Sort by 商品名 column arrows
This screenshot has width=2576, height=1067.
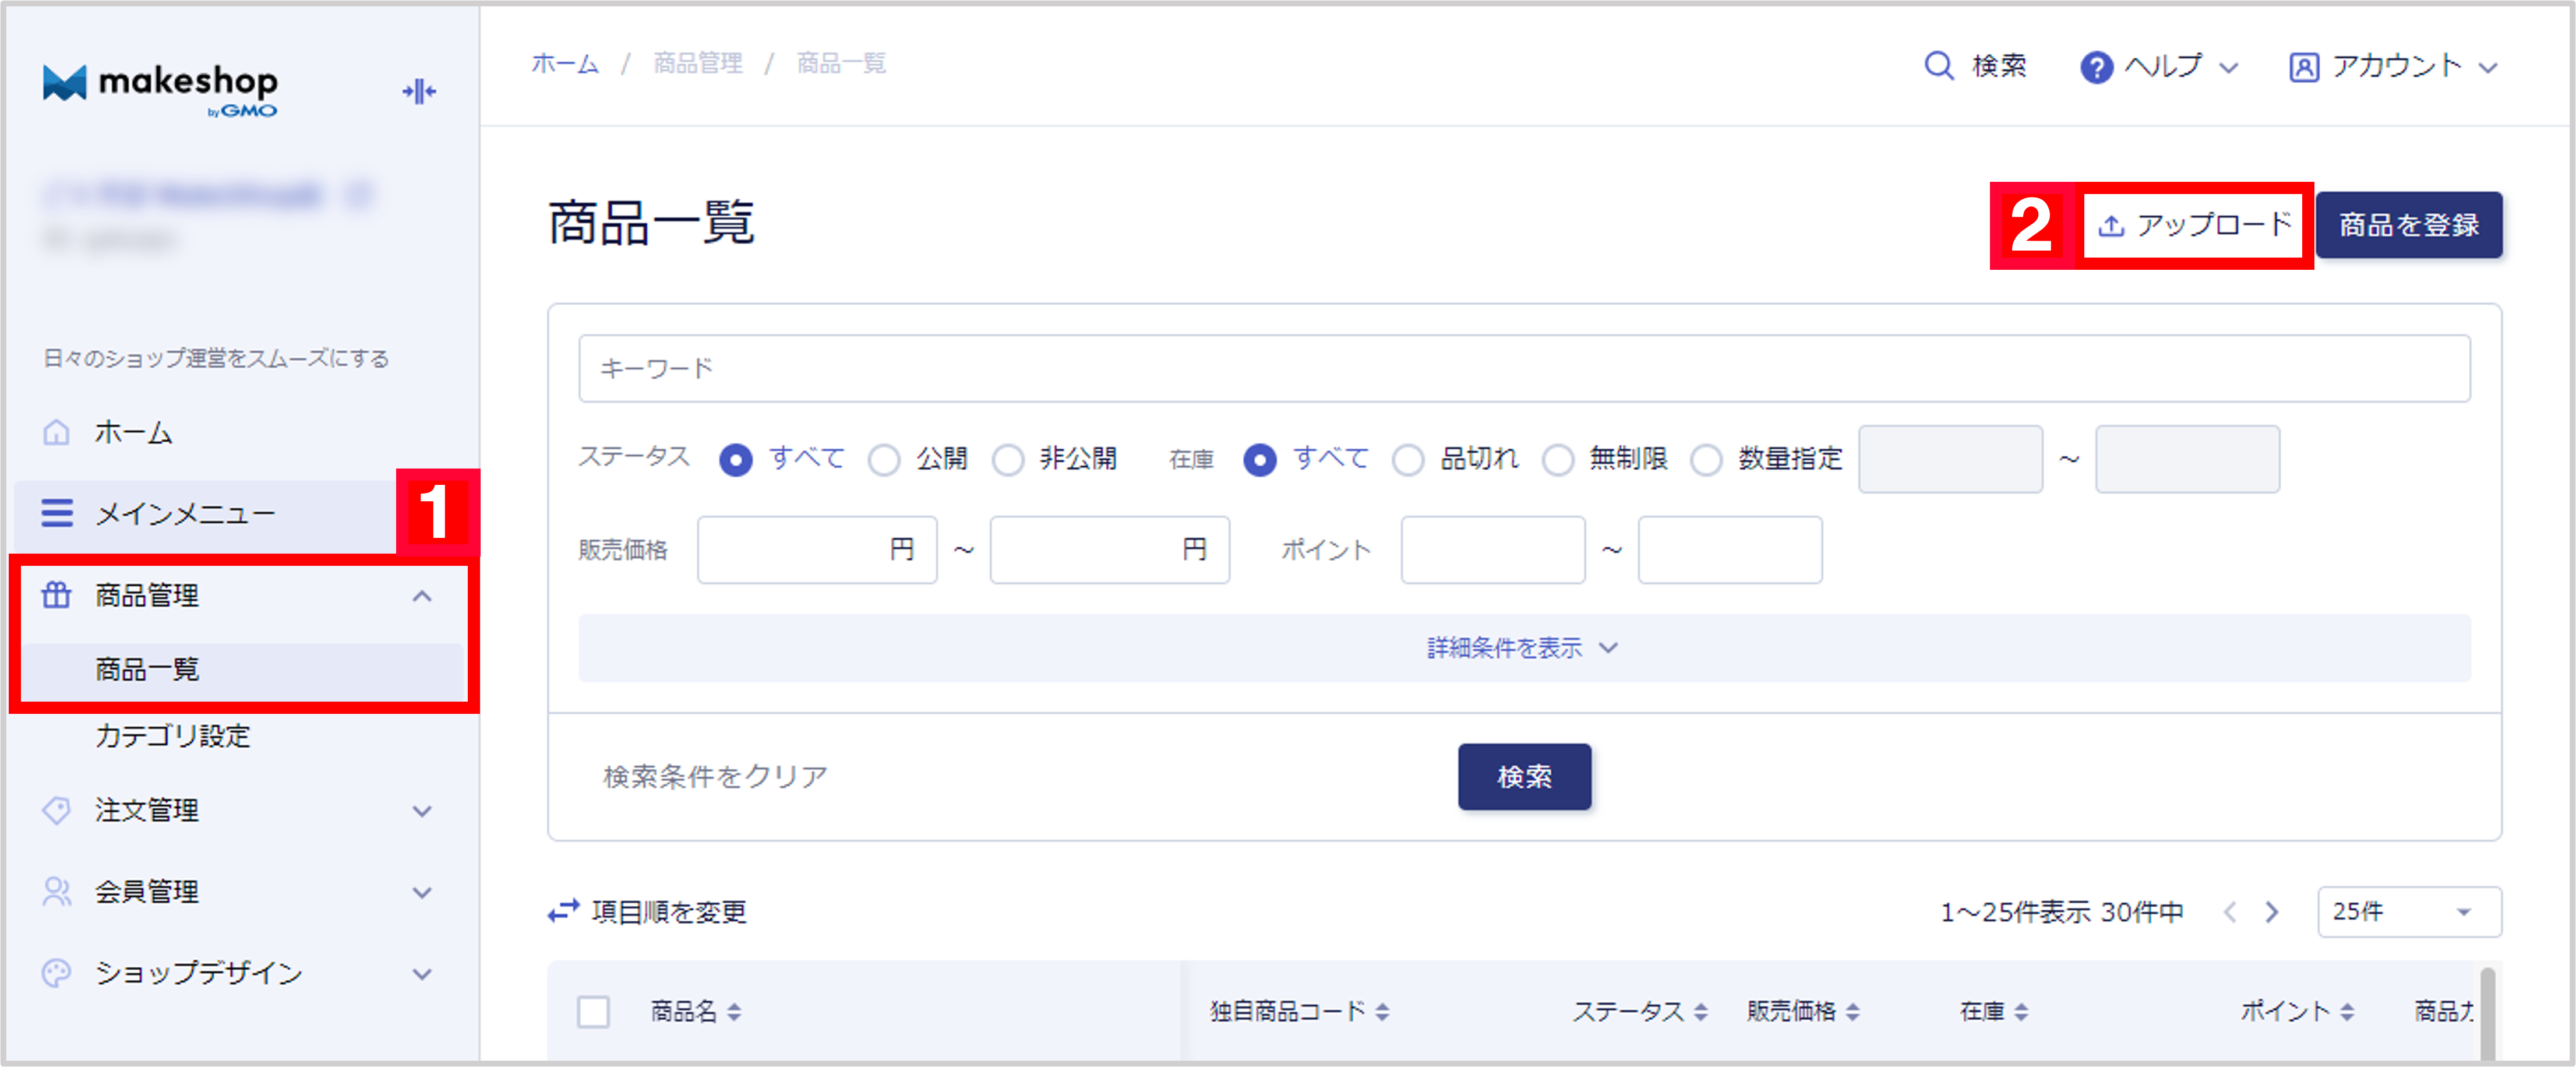tap(734, 1012)
